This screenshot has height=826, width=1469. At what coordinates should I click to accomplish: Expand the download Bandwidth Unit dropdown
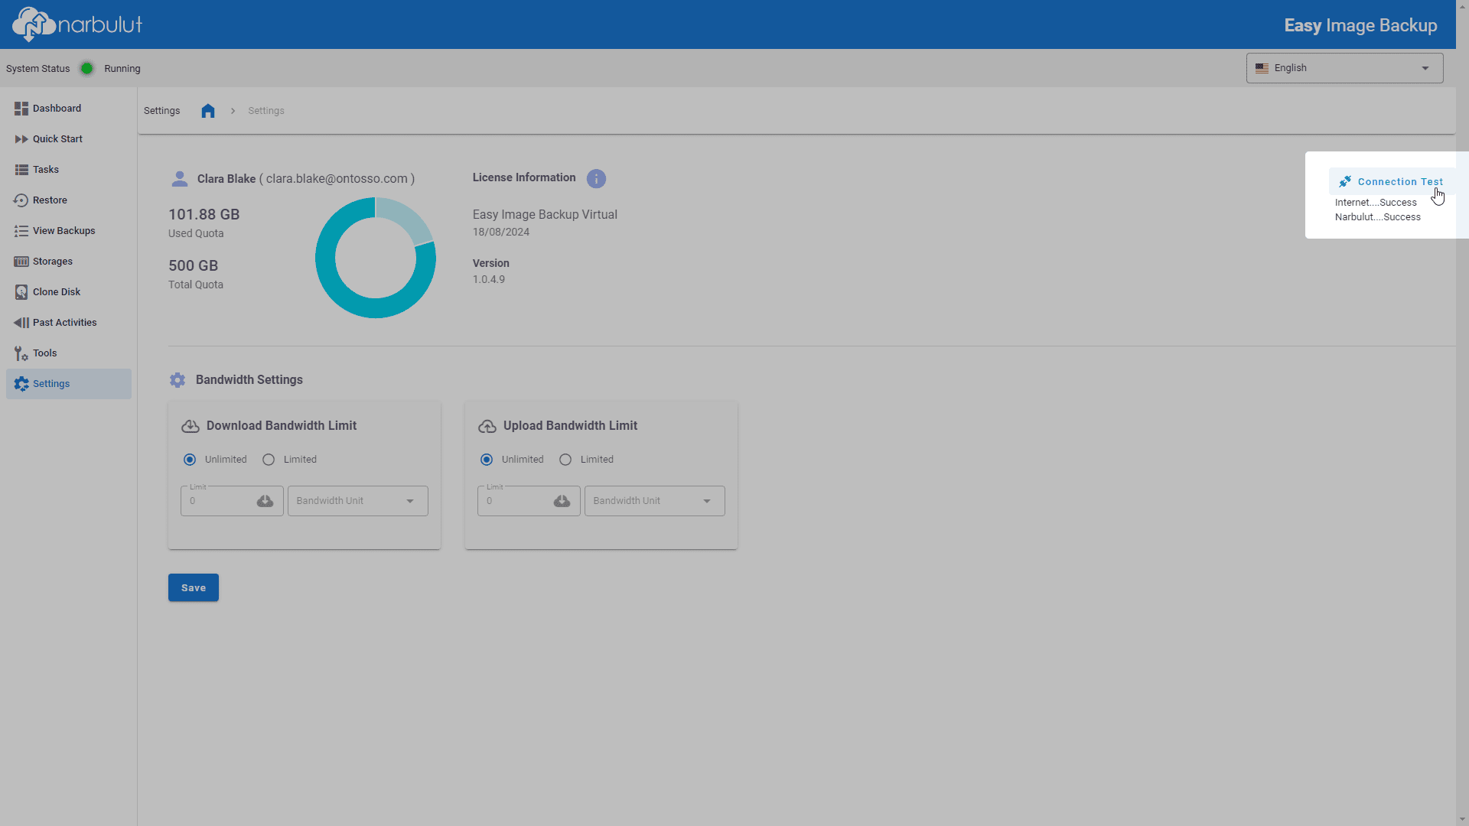tap(358, 501)
